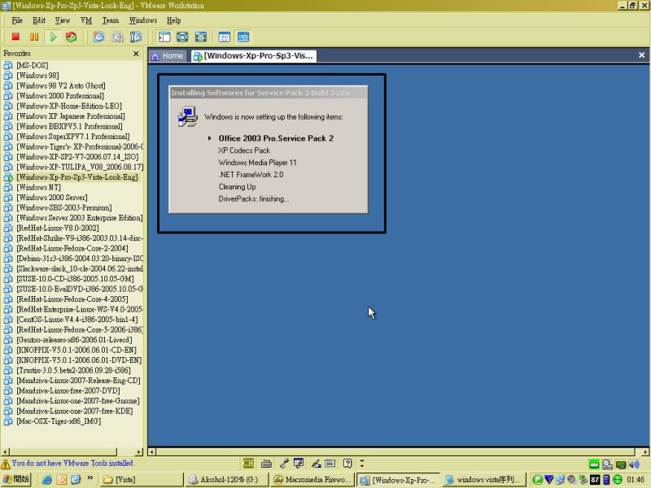
Task: Select the [Windows-Xp-Pro-Sp3-Vis...] tab
Action: [254, 56]
